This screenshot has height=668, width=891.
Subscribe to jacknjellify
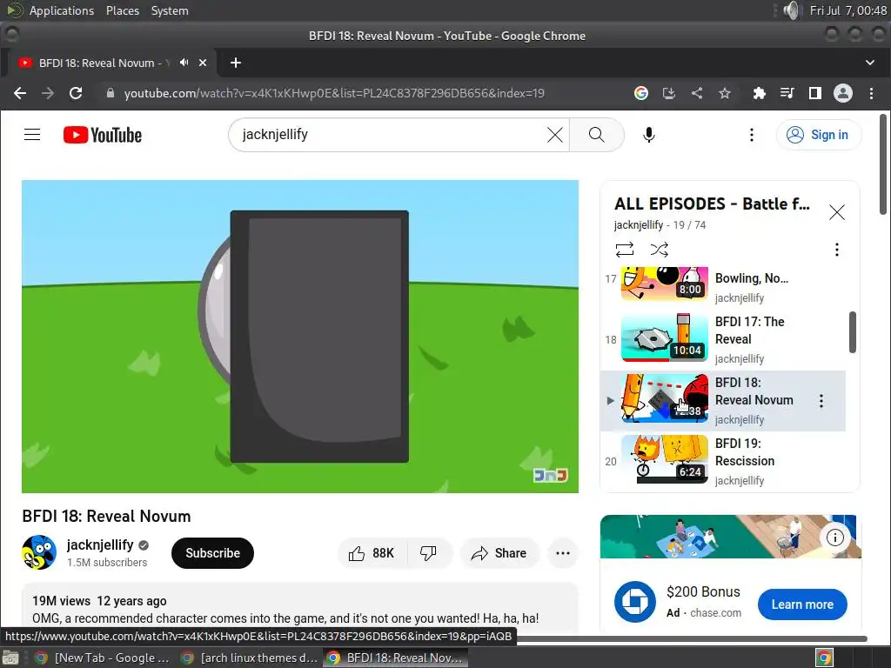(x=212, y=553)
